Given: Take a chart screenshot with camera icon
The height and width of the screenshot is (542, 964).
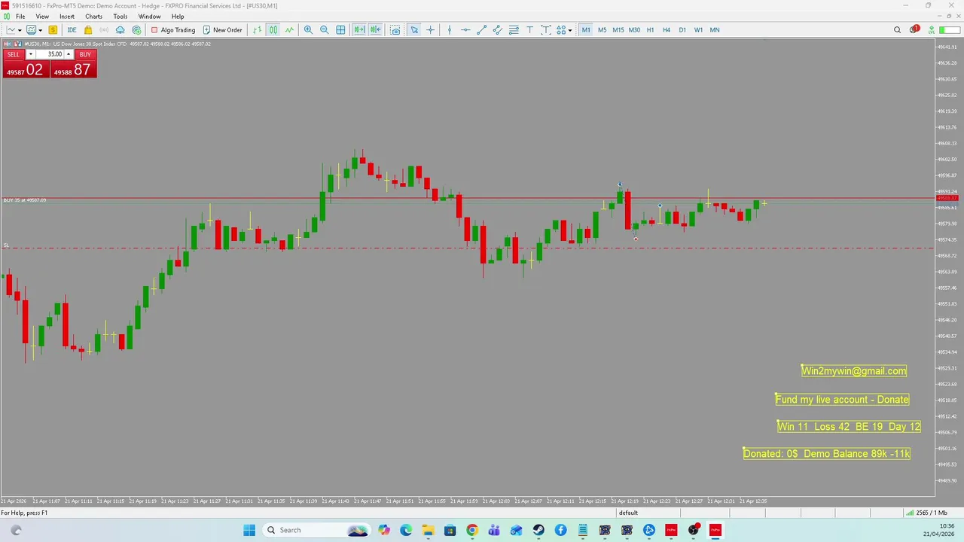Looking at the screenshot, I should (x=395, y=30).
